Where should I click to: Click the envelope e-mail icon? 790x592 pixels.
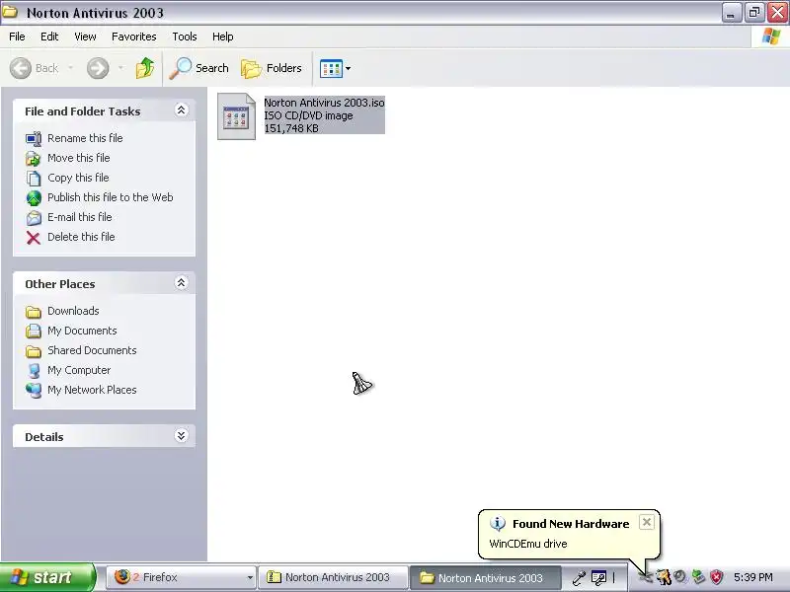34,218
